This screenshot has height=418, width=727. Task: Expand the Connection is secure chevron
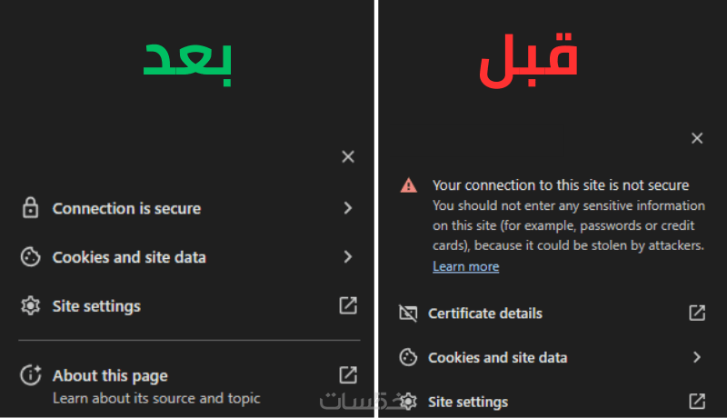(x=348, y=208)
